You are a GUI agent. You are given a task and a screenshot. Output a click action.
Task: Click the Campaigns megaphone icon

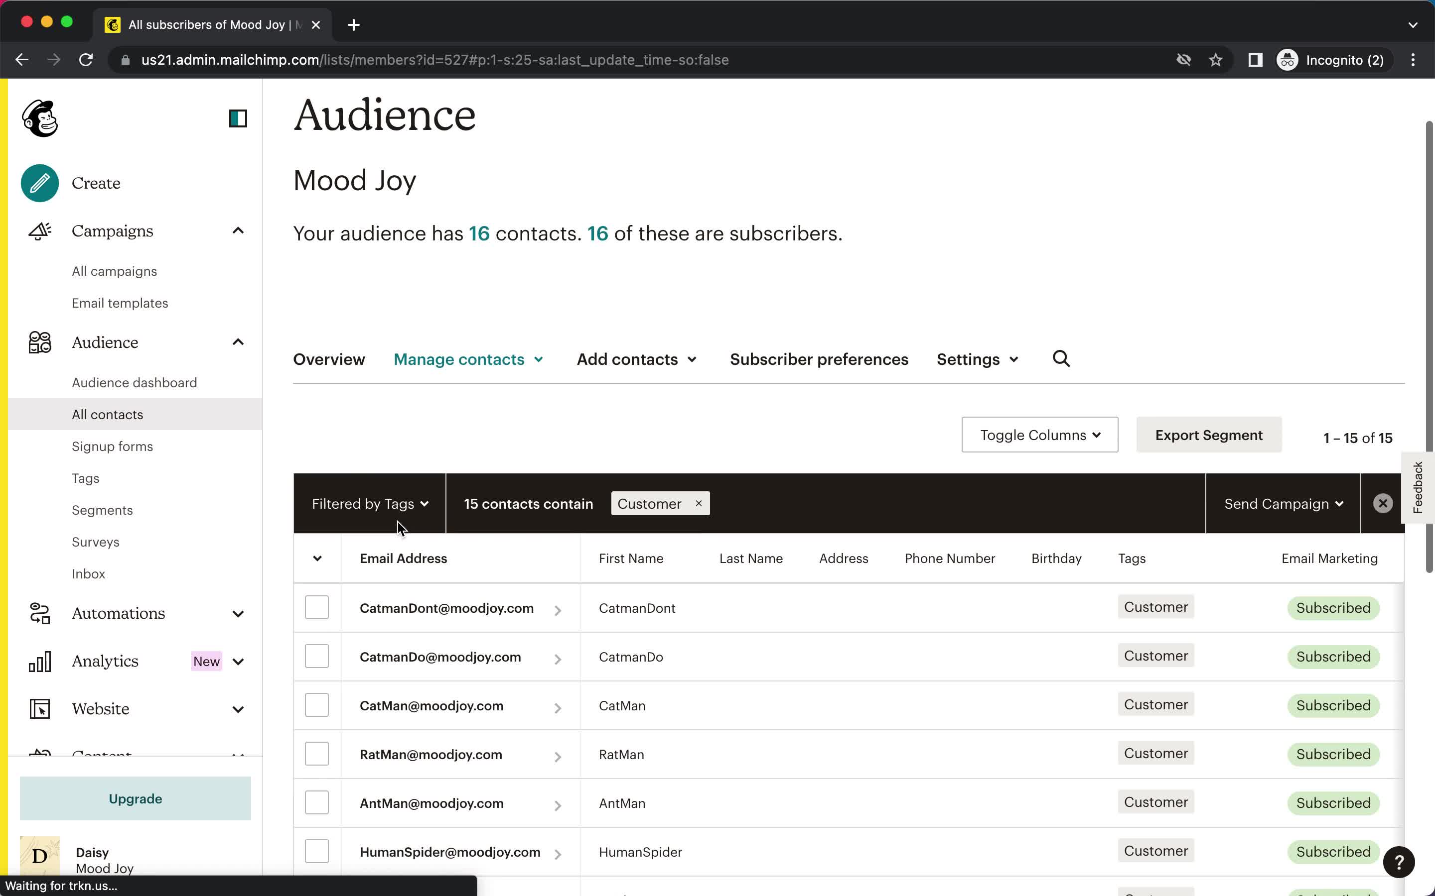(x=40, y=231)
